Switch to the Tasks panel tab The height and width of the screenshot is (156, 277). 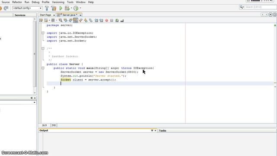click(x=163, y=131)
